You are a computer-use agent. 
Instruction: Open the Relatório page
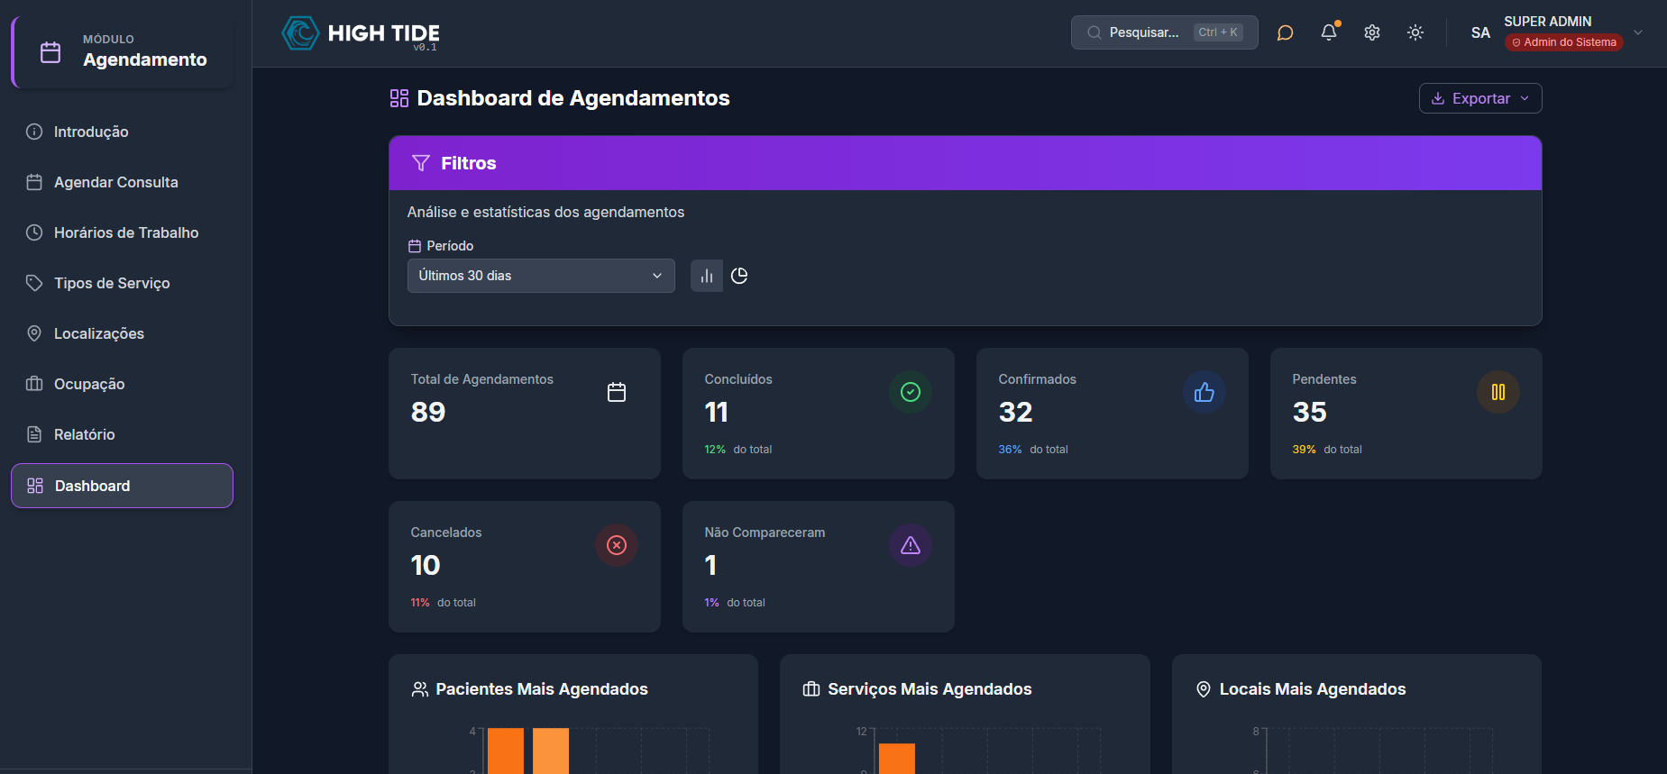pos(122,434)
